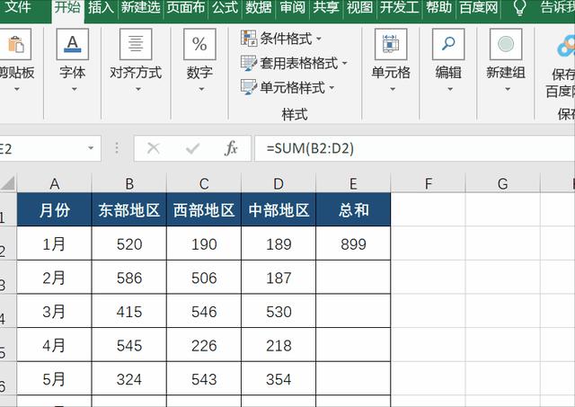Select the cell with value 218
This screenshot has height=407, width=575.
pyautogui.click(x=279, y=345)
